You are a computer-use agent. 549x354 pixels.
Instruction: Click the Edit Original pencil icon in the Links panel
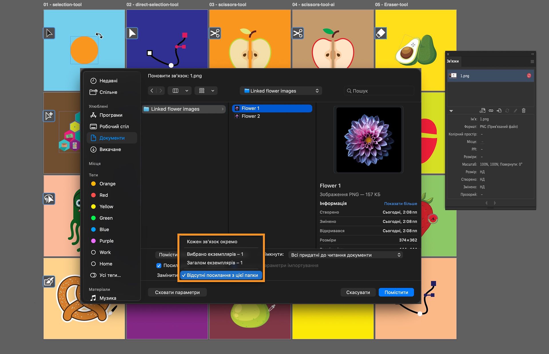point(516,110)
